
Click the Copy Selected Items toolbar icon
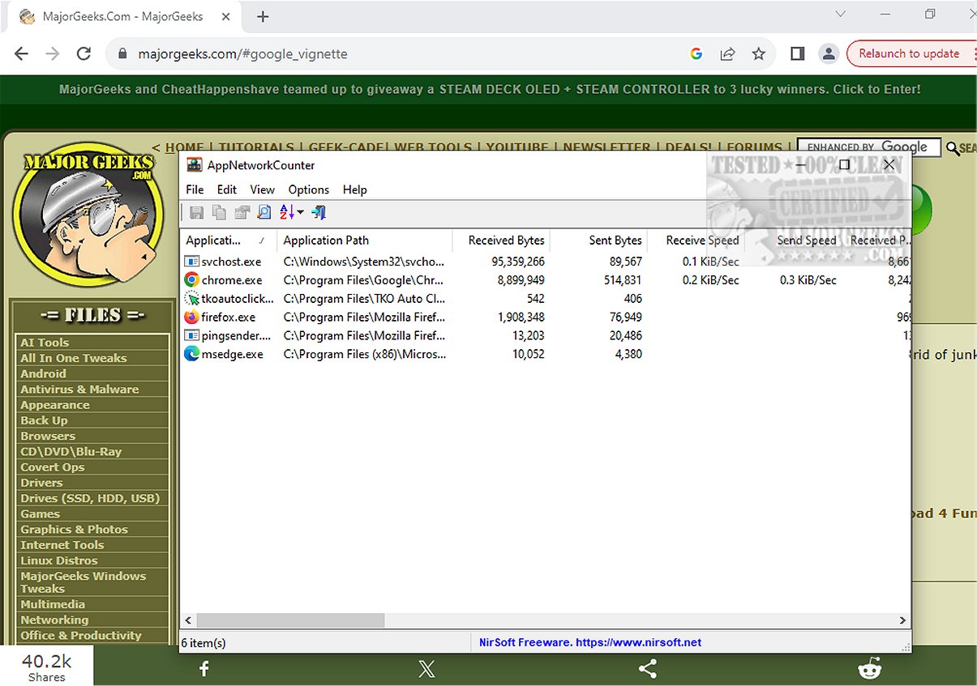coord(219,212)
